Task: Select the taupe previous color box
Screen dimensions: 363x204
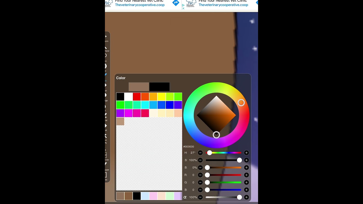Action: pyautogui.click(x=139, y=87)
